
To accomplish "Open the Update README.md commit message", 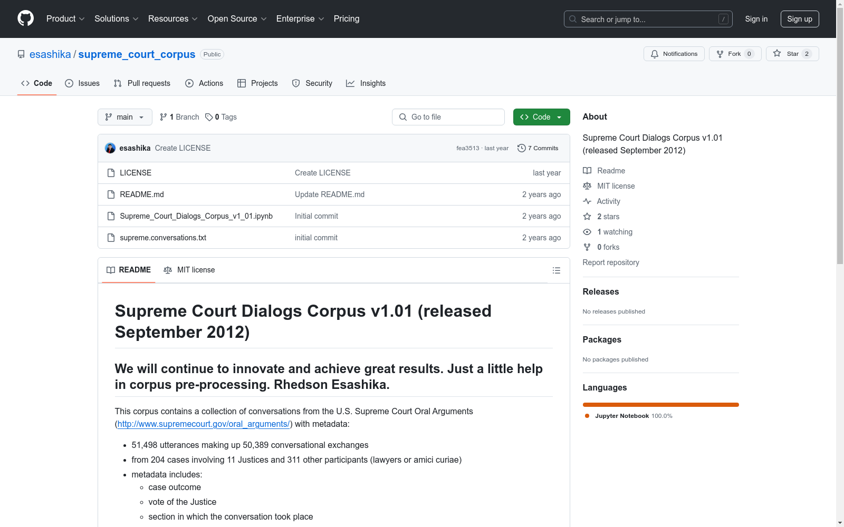I will tap(330, 194).
